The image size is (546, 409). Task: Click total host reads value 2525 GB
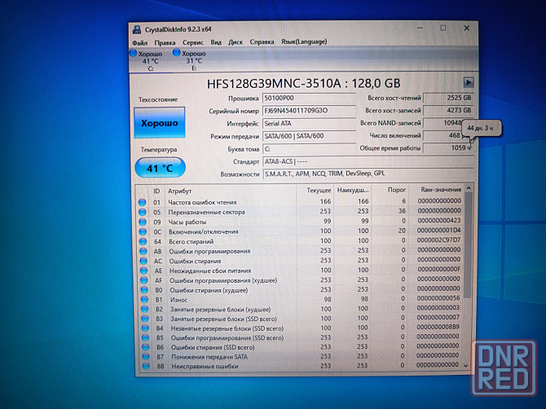[448, 98]
